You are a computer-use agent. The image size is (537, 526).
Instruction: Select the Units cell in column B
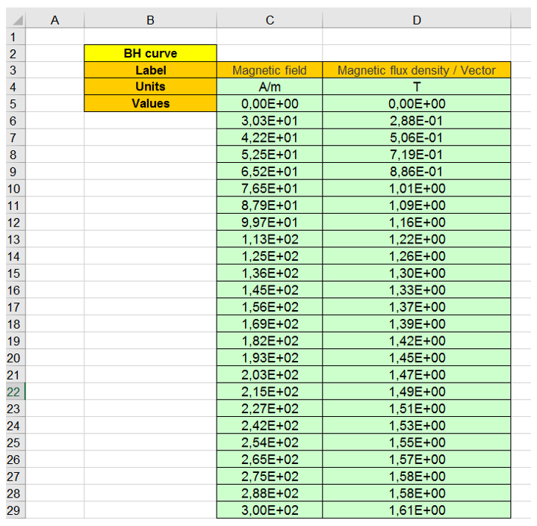pos(150,87)
